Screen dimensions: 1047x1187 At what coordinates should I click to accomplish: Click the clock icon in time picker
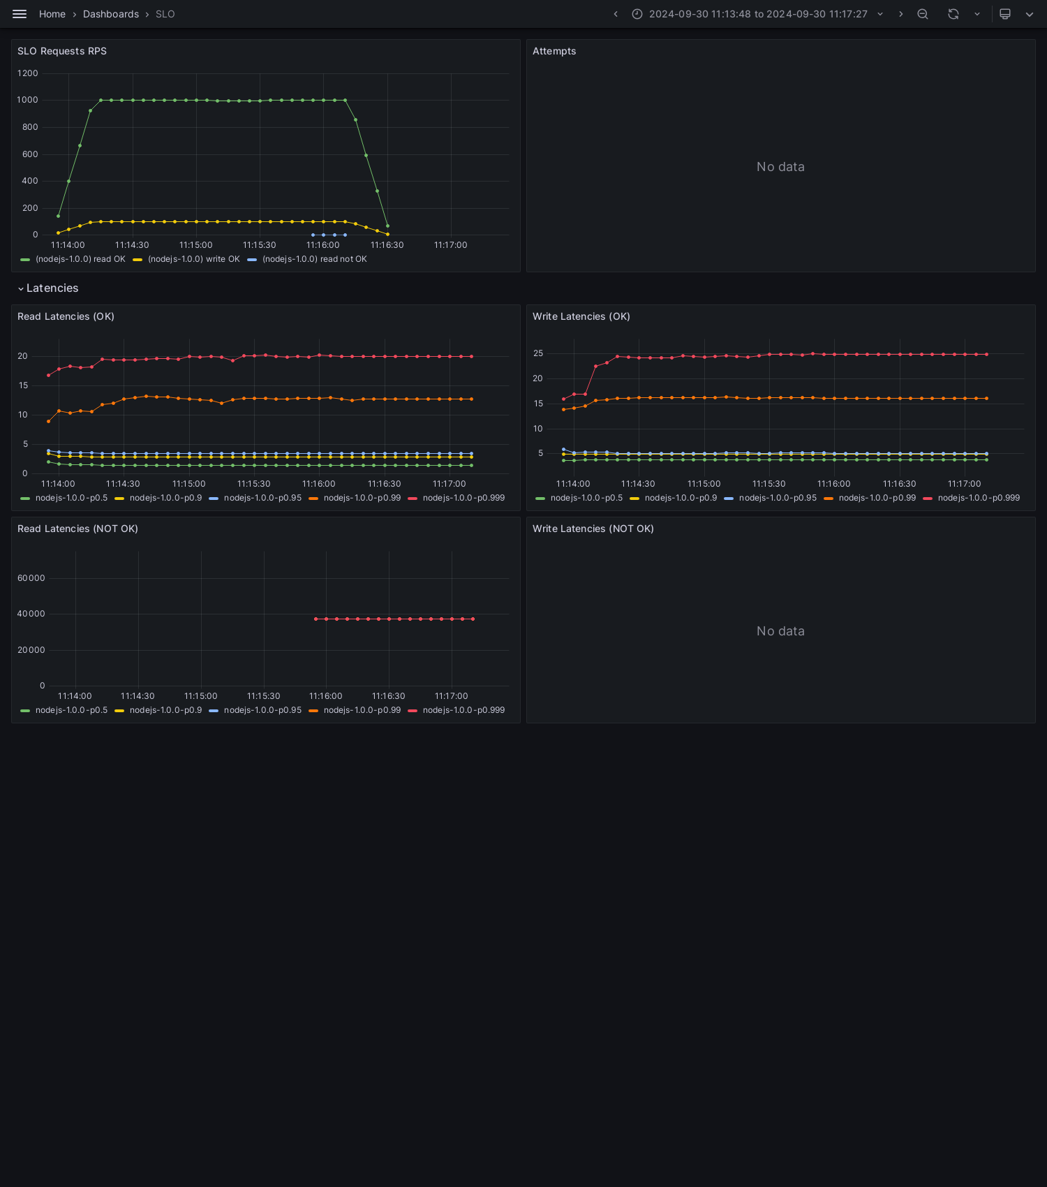(637, 14)
